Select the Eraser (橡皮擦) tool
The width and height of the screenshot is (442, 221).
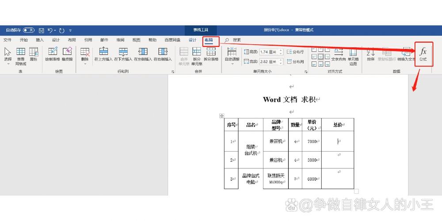67,54
